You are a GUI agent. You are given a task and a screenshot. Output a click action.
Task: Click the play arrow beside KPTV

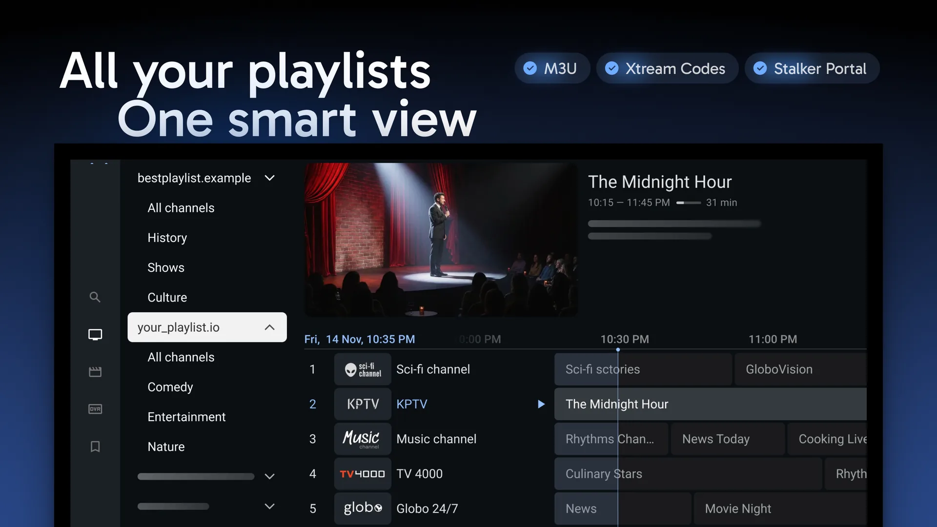pyautogui.click(x=541, y=404)
